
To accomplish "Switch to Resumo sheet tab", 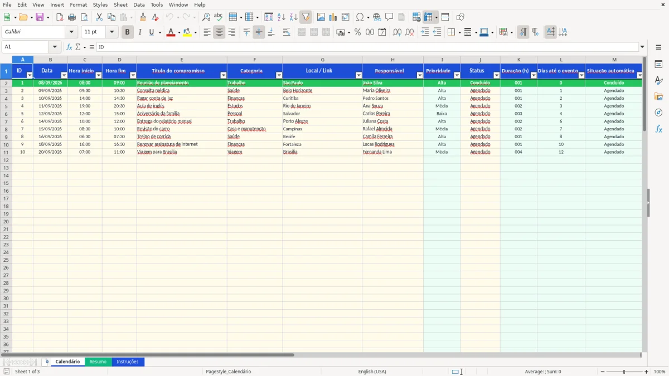I will (x=98, y=362).
